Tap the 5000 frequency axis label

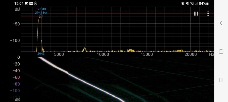pos(59,54)
